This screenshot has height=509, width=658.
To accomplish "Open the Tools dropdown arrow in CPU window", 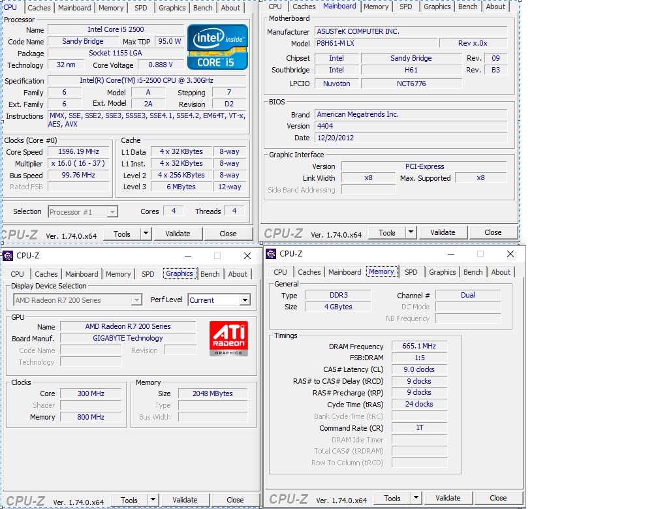I will pos(146,234).
